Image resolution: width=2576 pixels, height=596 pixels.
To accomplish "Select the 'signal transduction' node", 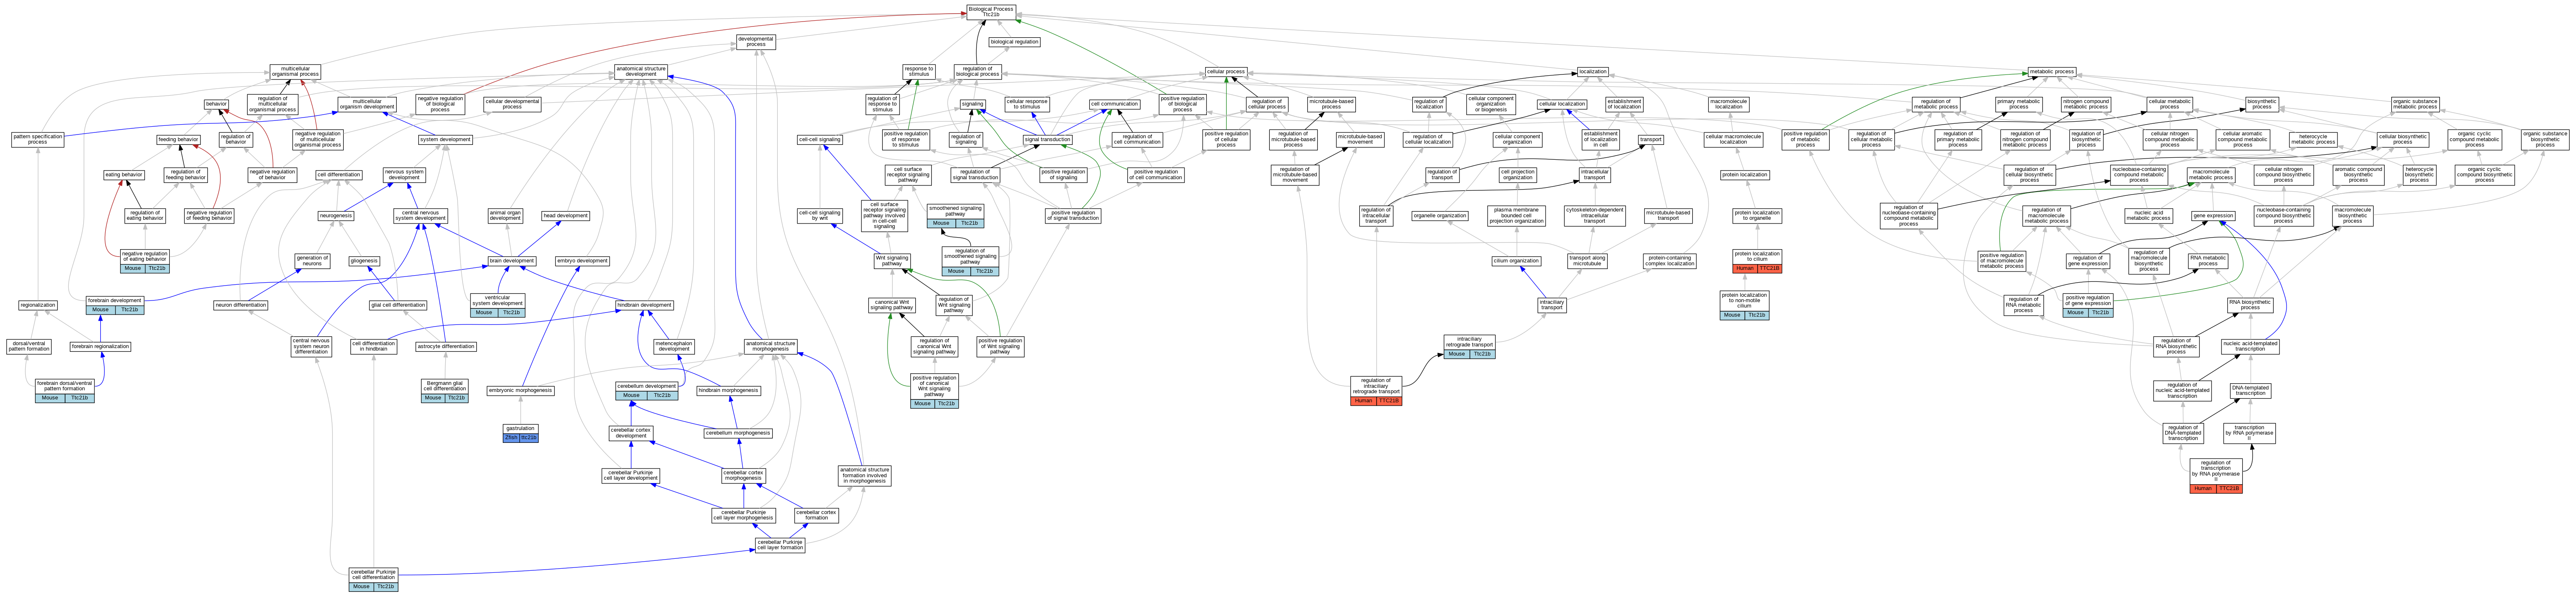I will pyautogui.click(x=1048, y=140).
